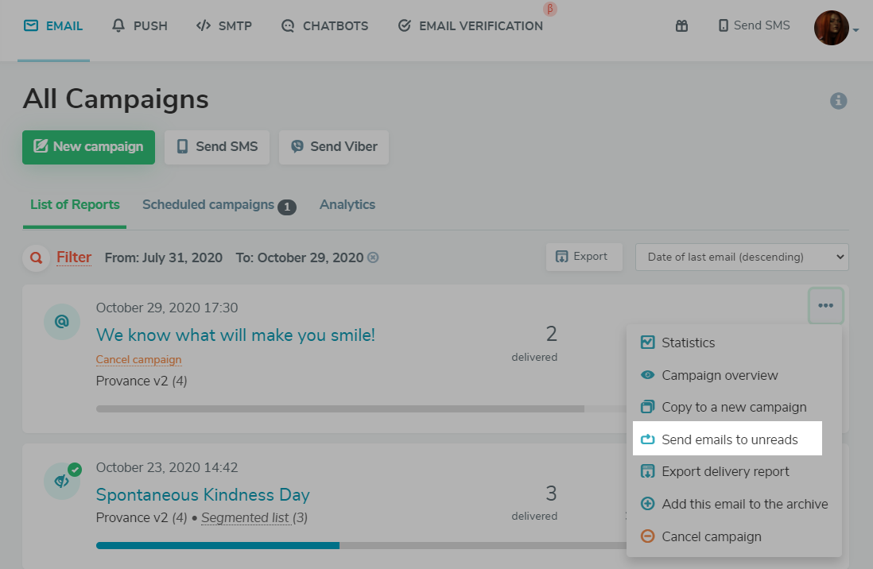
Task: Select Send emails to unreads
Action: pyautogui.click(x=729, y=439)
